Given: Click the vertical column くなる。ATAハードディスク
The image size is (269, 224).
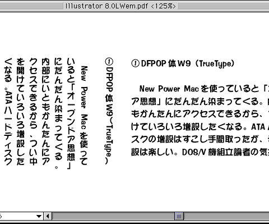Looking at the screenshot, I should (8, 112).
